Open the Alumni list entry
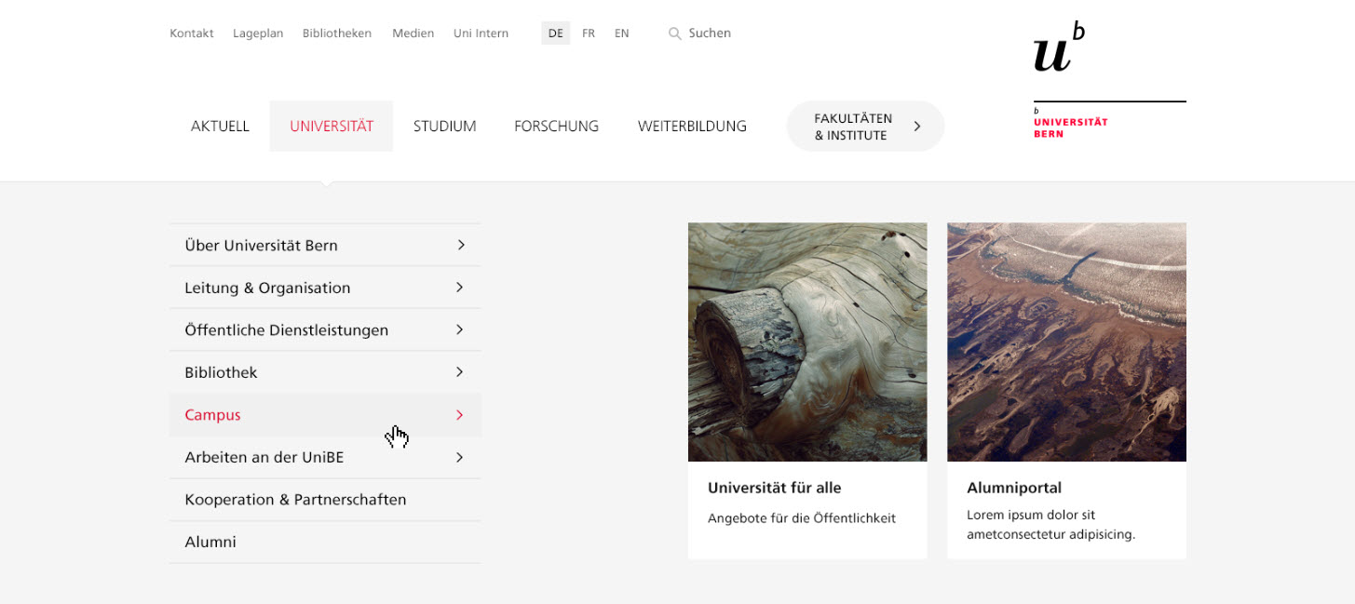Image resolution: width=1355 pixels, height=604 pixels. click(x=325, y=542)
